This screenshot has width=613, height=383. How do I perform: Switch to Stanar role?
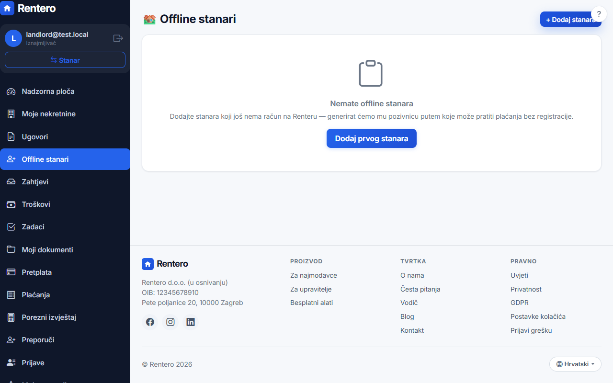[x=65, y=60]
